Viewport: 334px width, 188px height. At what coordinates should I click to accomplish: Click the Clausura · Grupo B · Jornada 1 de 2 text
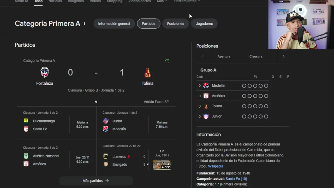point(96,90)
